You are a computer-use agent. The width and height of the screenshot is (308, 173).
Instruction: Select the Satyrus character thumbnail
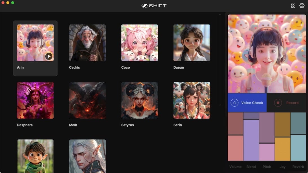coord(139,100)
